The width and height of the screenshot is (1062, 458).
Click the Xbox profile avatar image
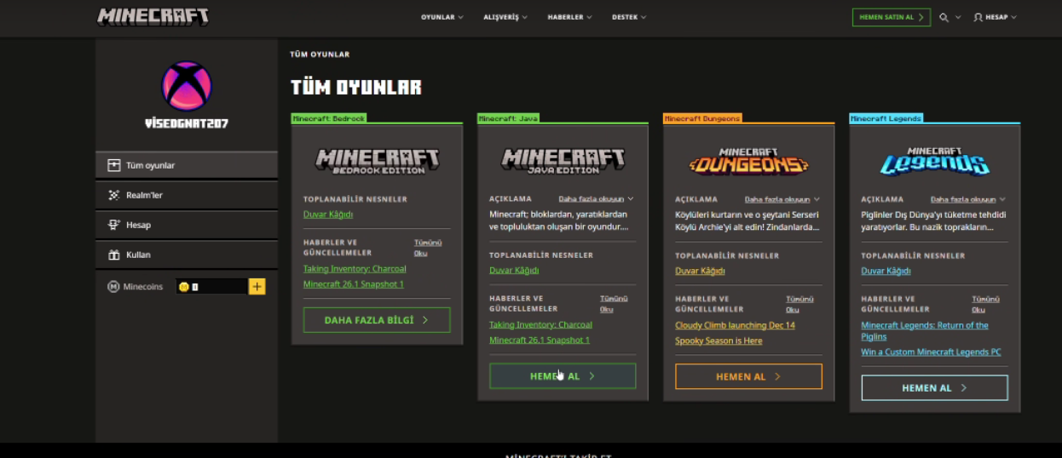187,86
